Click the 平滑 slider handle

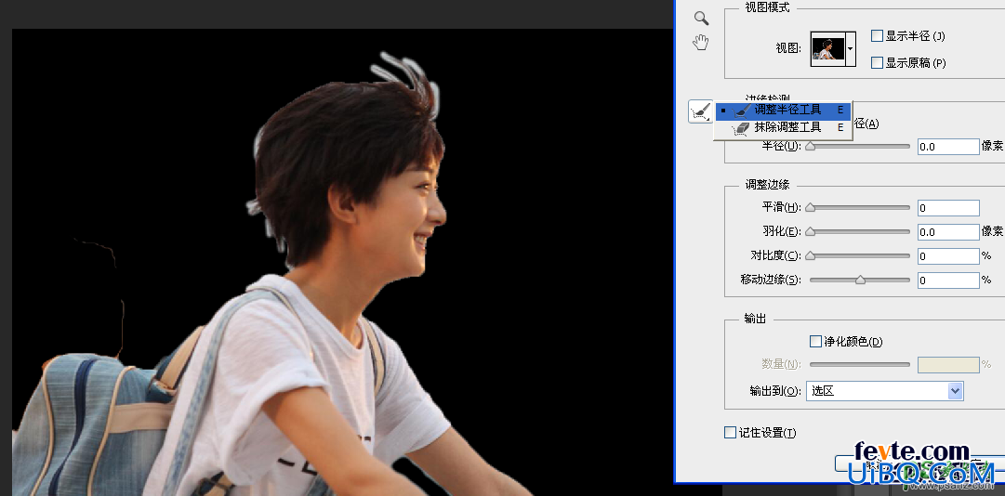pos(810,208)
